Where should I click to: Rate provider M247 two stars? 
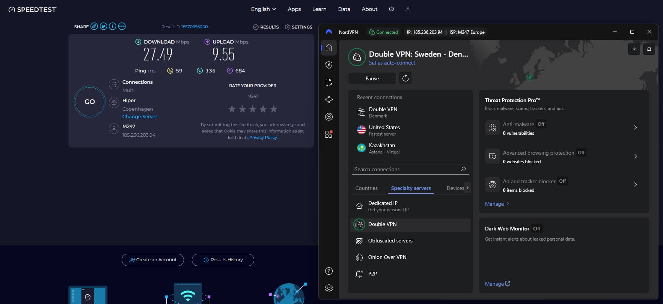click(x=243, y=109)
